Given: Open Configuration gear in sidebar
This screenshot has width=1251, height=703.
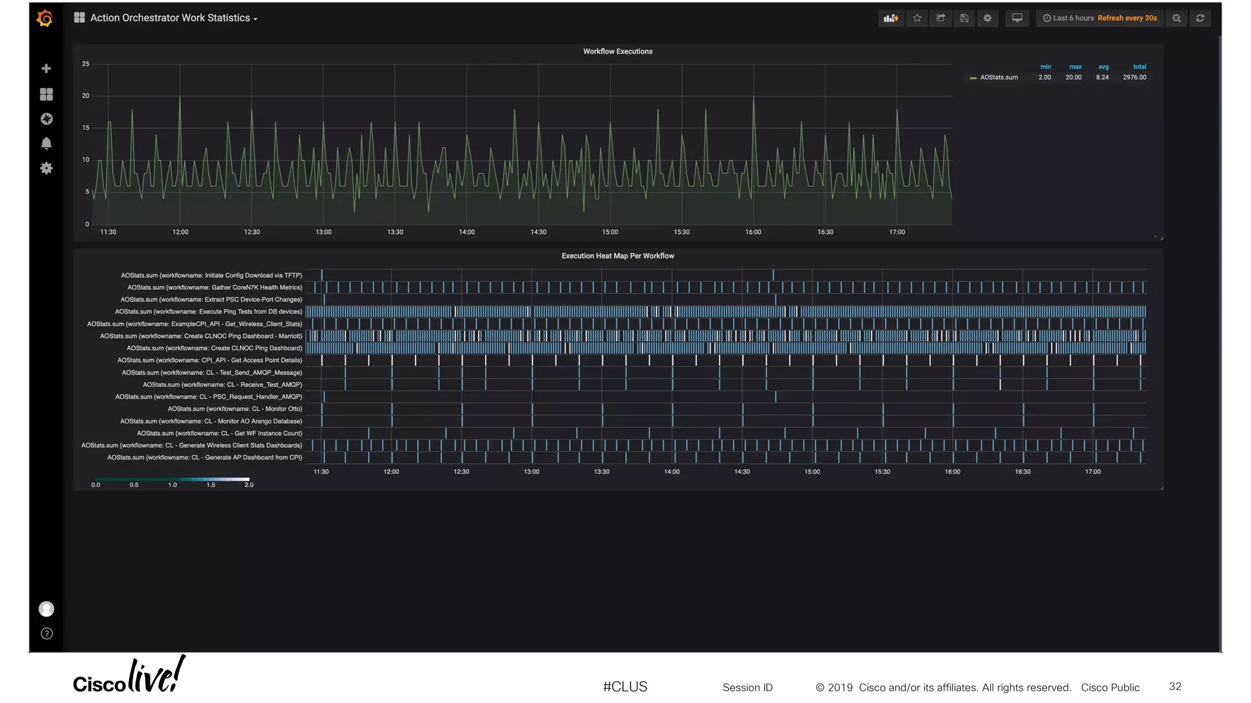Looking at the screenshot, I should (46, 168).
